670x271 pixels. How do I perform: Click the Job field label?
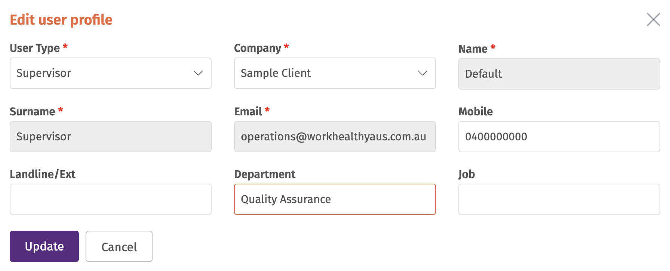(467, 174)
